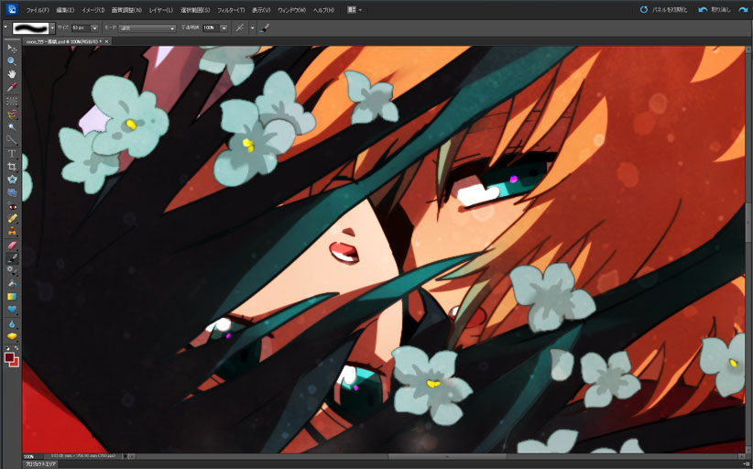Open the brush size dropdown arrow
The height and width of the screenshot is (469, 753).
[94, 28]
